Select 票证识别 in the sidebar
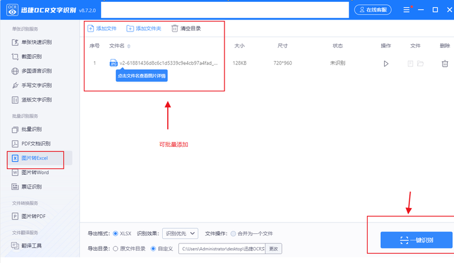The width and height of the screenshot is (454, 263). [26, 187]
